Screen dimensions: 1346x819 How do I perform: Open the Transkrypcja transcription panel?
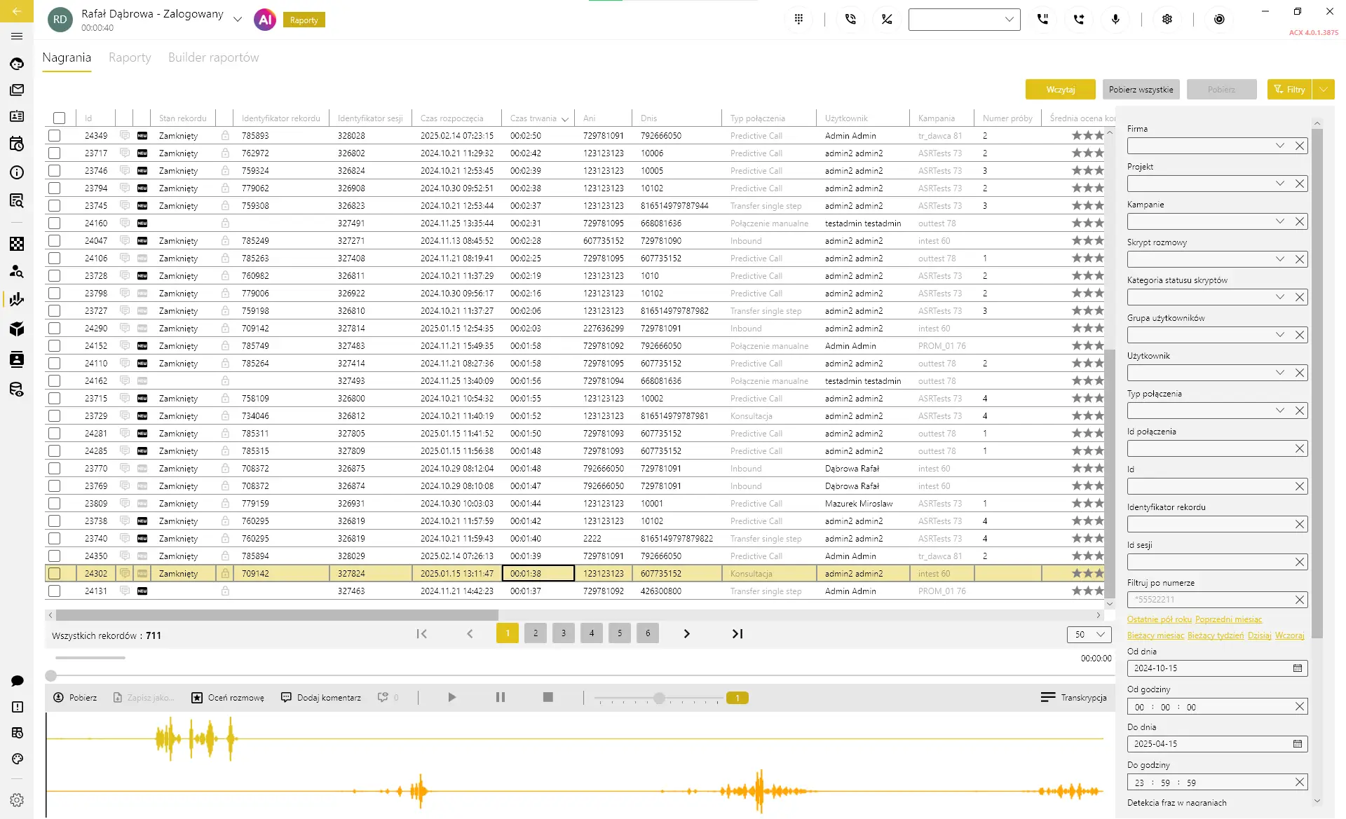point(1074,697)
